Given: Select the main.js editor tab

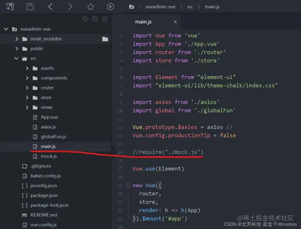Looking at the screenshot, I should pyautogui.click(x=143, y=22).
